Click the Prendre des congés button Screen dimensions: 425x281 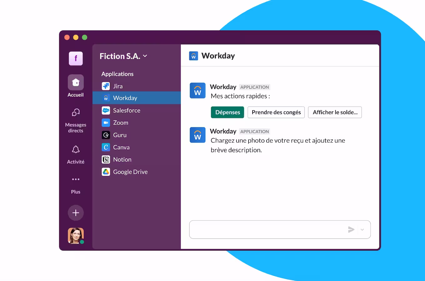pos(276,112)
